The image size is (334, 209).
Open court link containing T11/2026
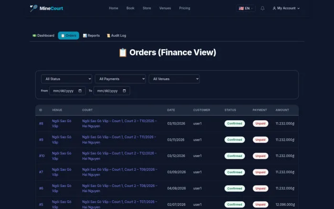point(119,140)
